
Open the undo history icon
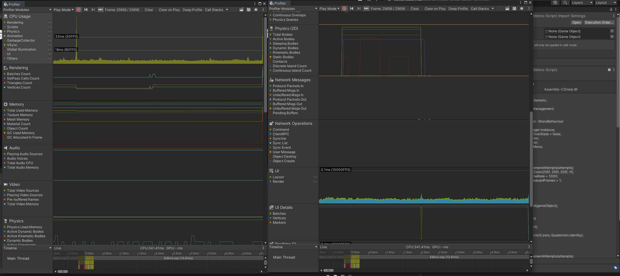point(555,3)
